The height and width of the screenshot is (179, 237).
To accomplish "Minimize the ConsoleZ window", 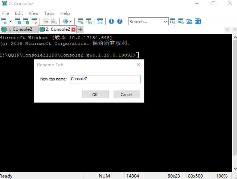I will (x=197, y=3).
